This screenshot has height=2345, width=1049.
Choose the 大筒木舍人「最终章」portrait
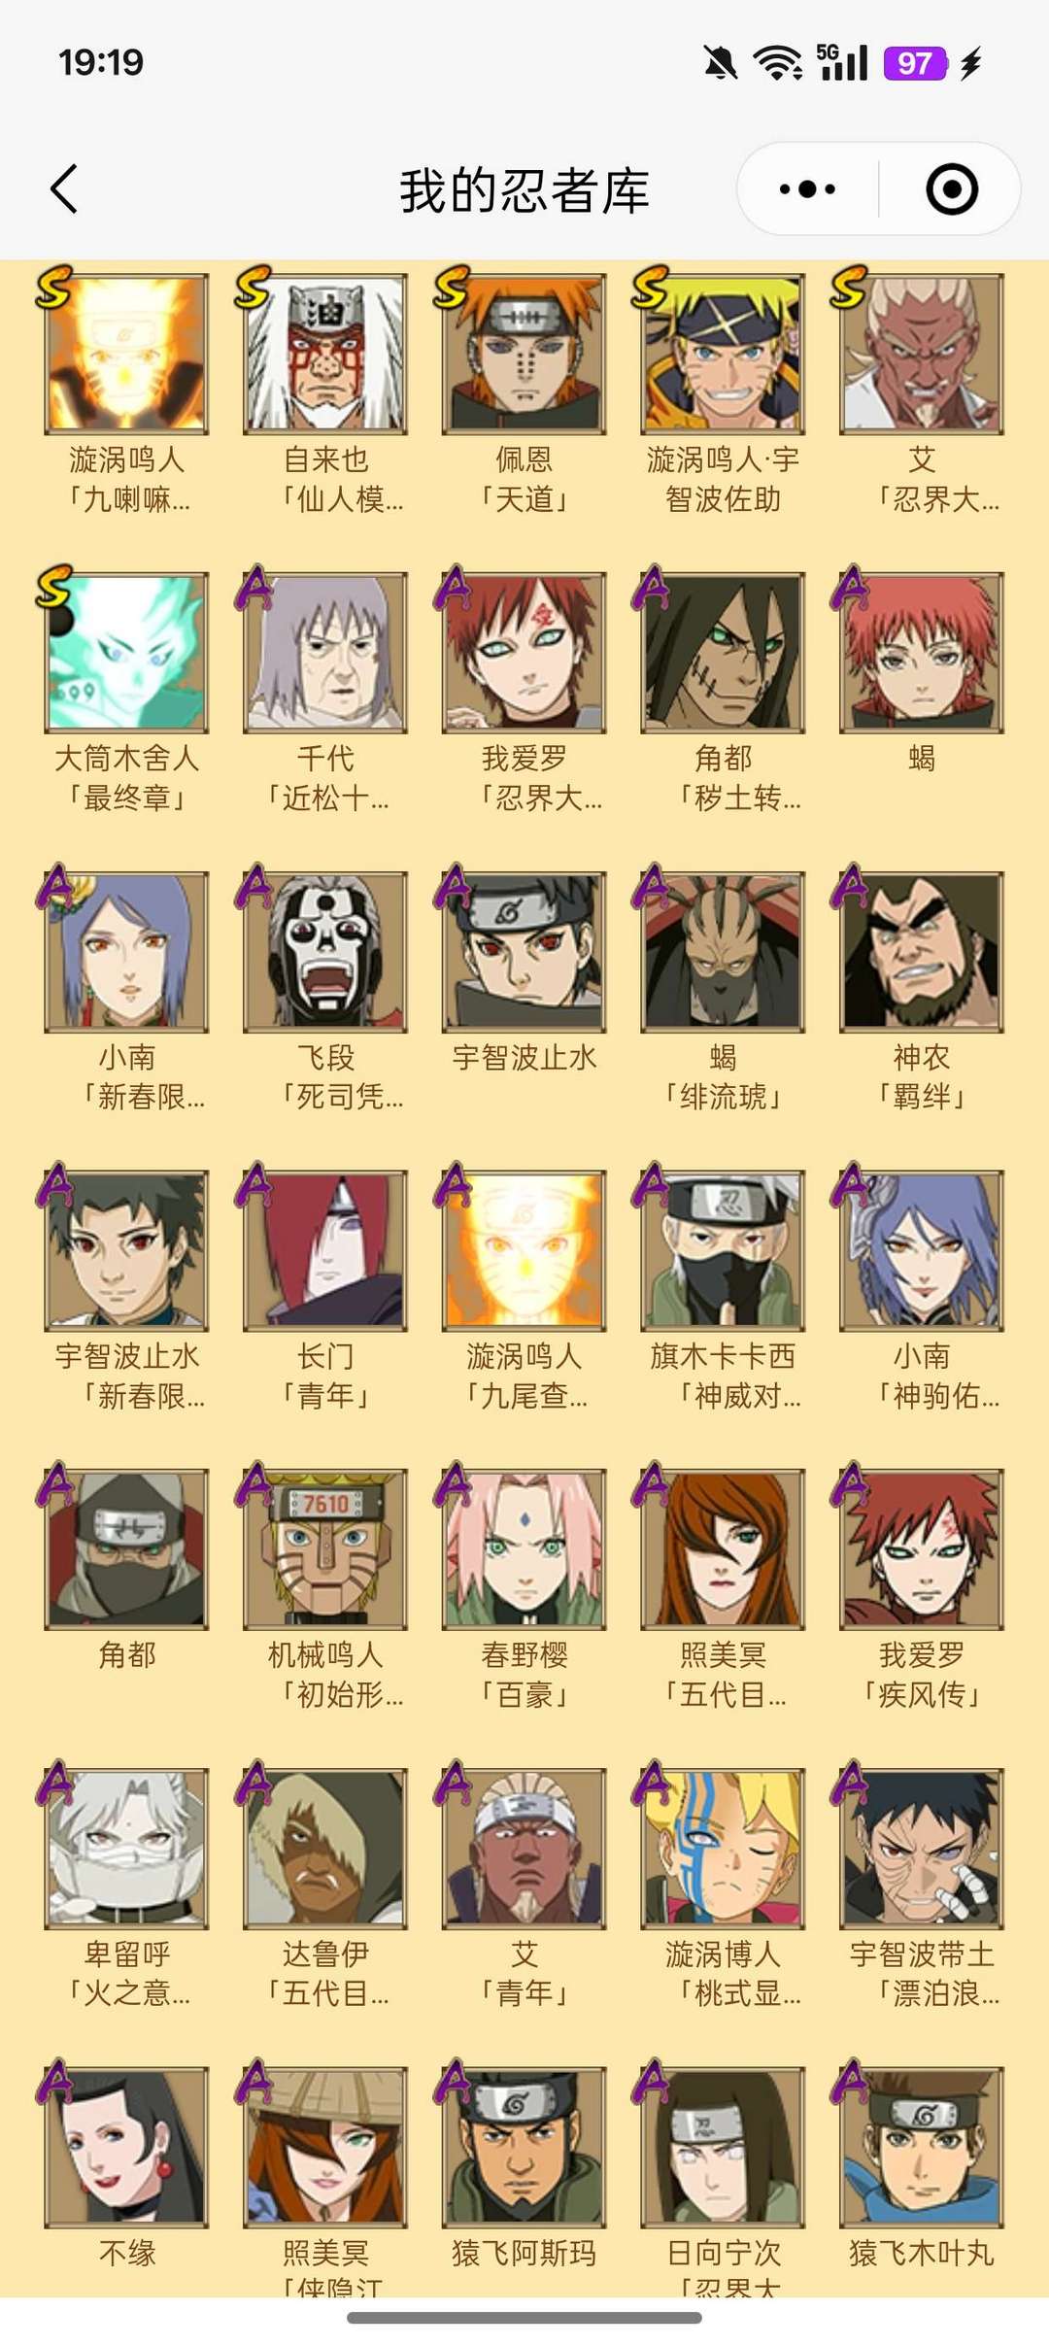tap(126, 653)
